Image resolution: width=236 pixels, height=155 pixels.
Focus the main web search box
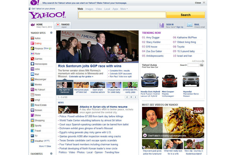click(x=122, y=15)
